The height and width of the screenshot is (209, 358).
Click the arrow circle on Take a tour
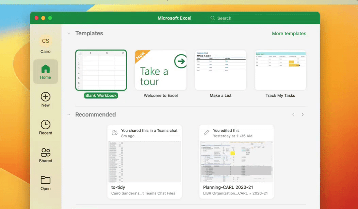point(181,61)
